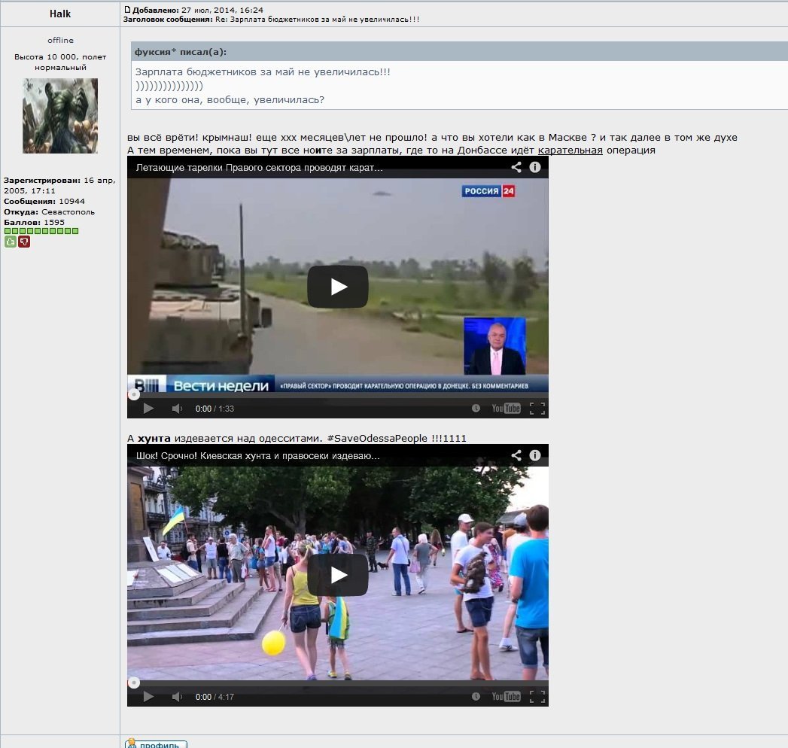Give Halk a thumbs-up reputation vote
The height and width of the screenshot is (748, 788).
tap(10, 242)
